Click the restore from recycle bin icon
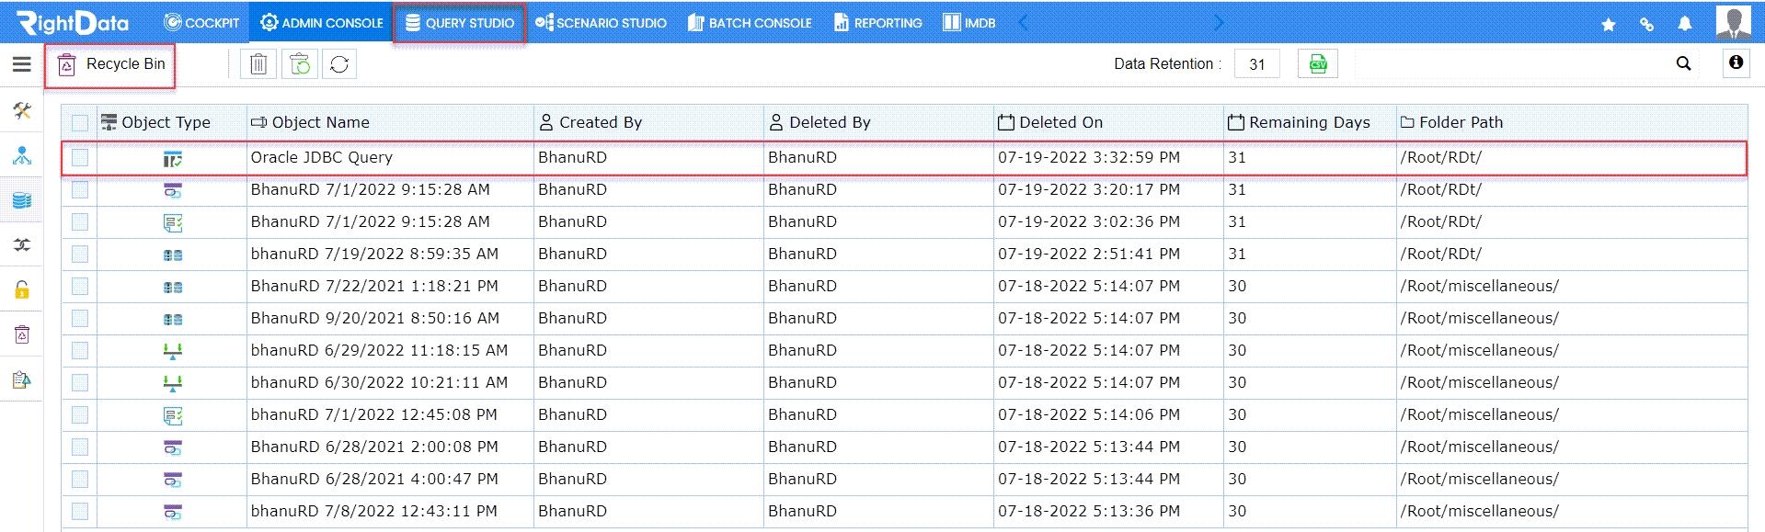 [299, 64]
